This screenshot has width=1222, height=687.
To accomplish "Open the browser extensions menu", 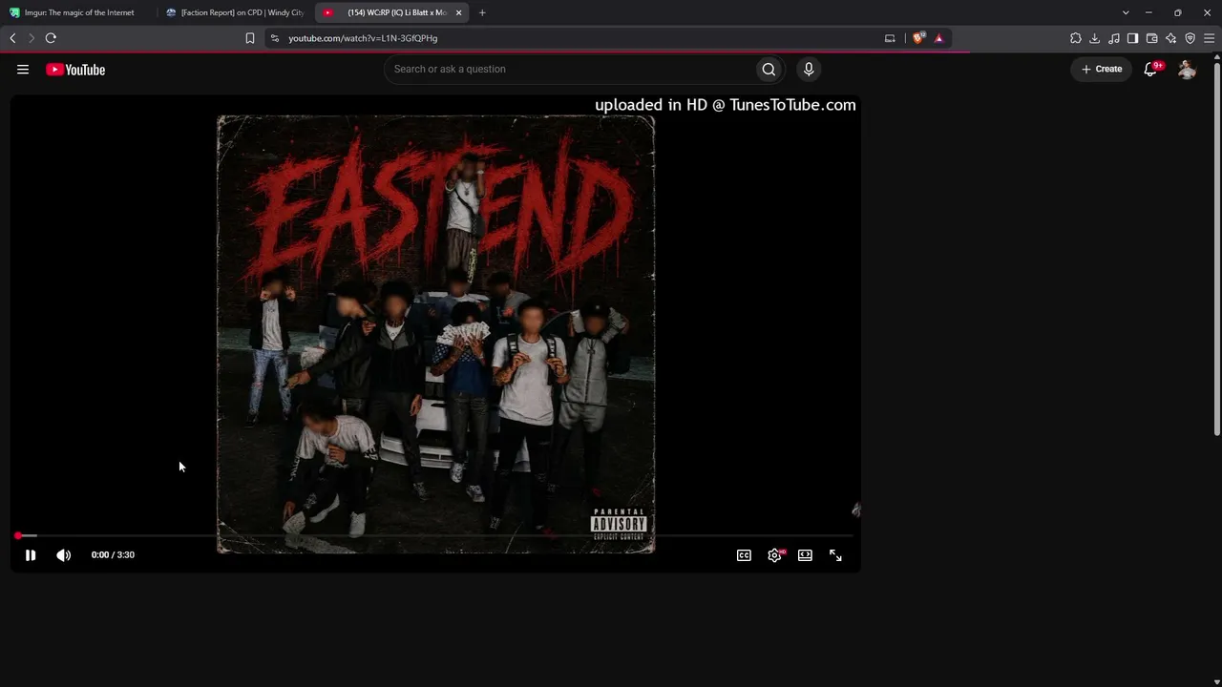I will [1076, 38].
